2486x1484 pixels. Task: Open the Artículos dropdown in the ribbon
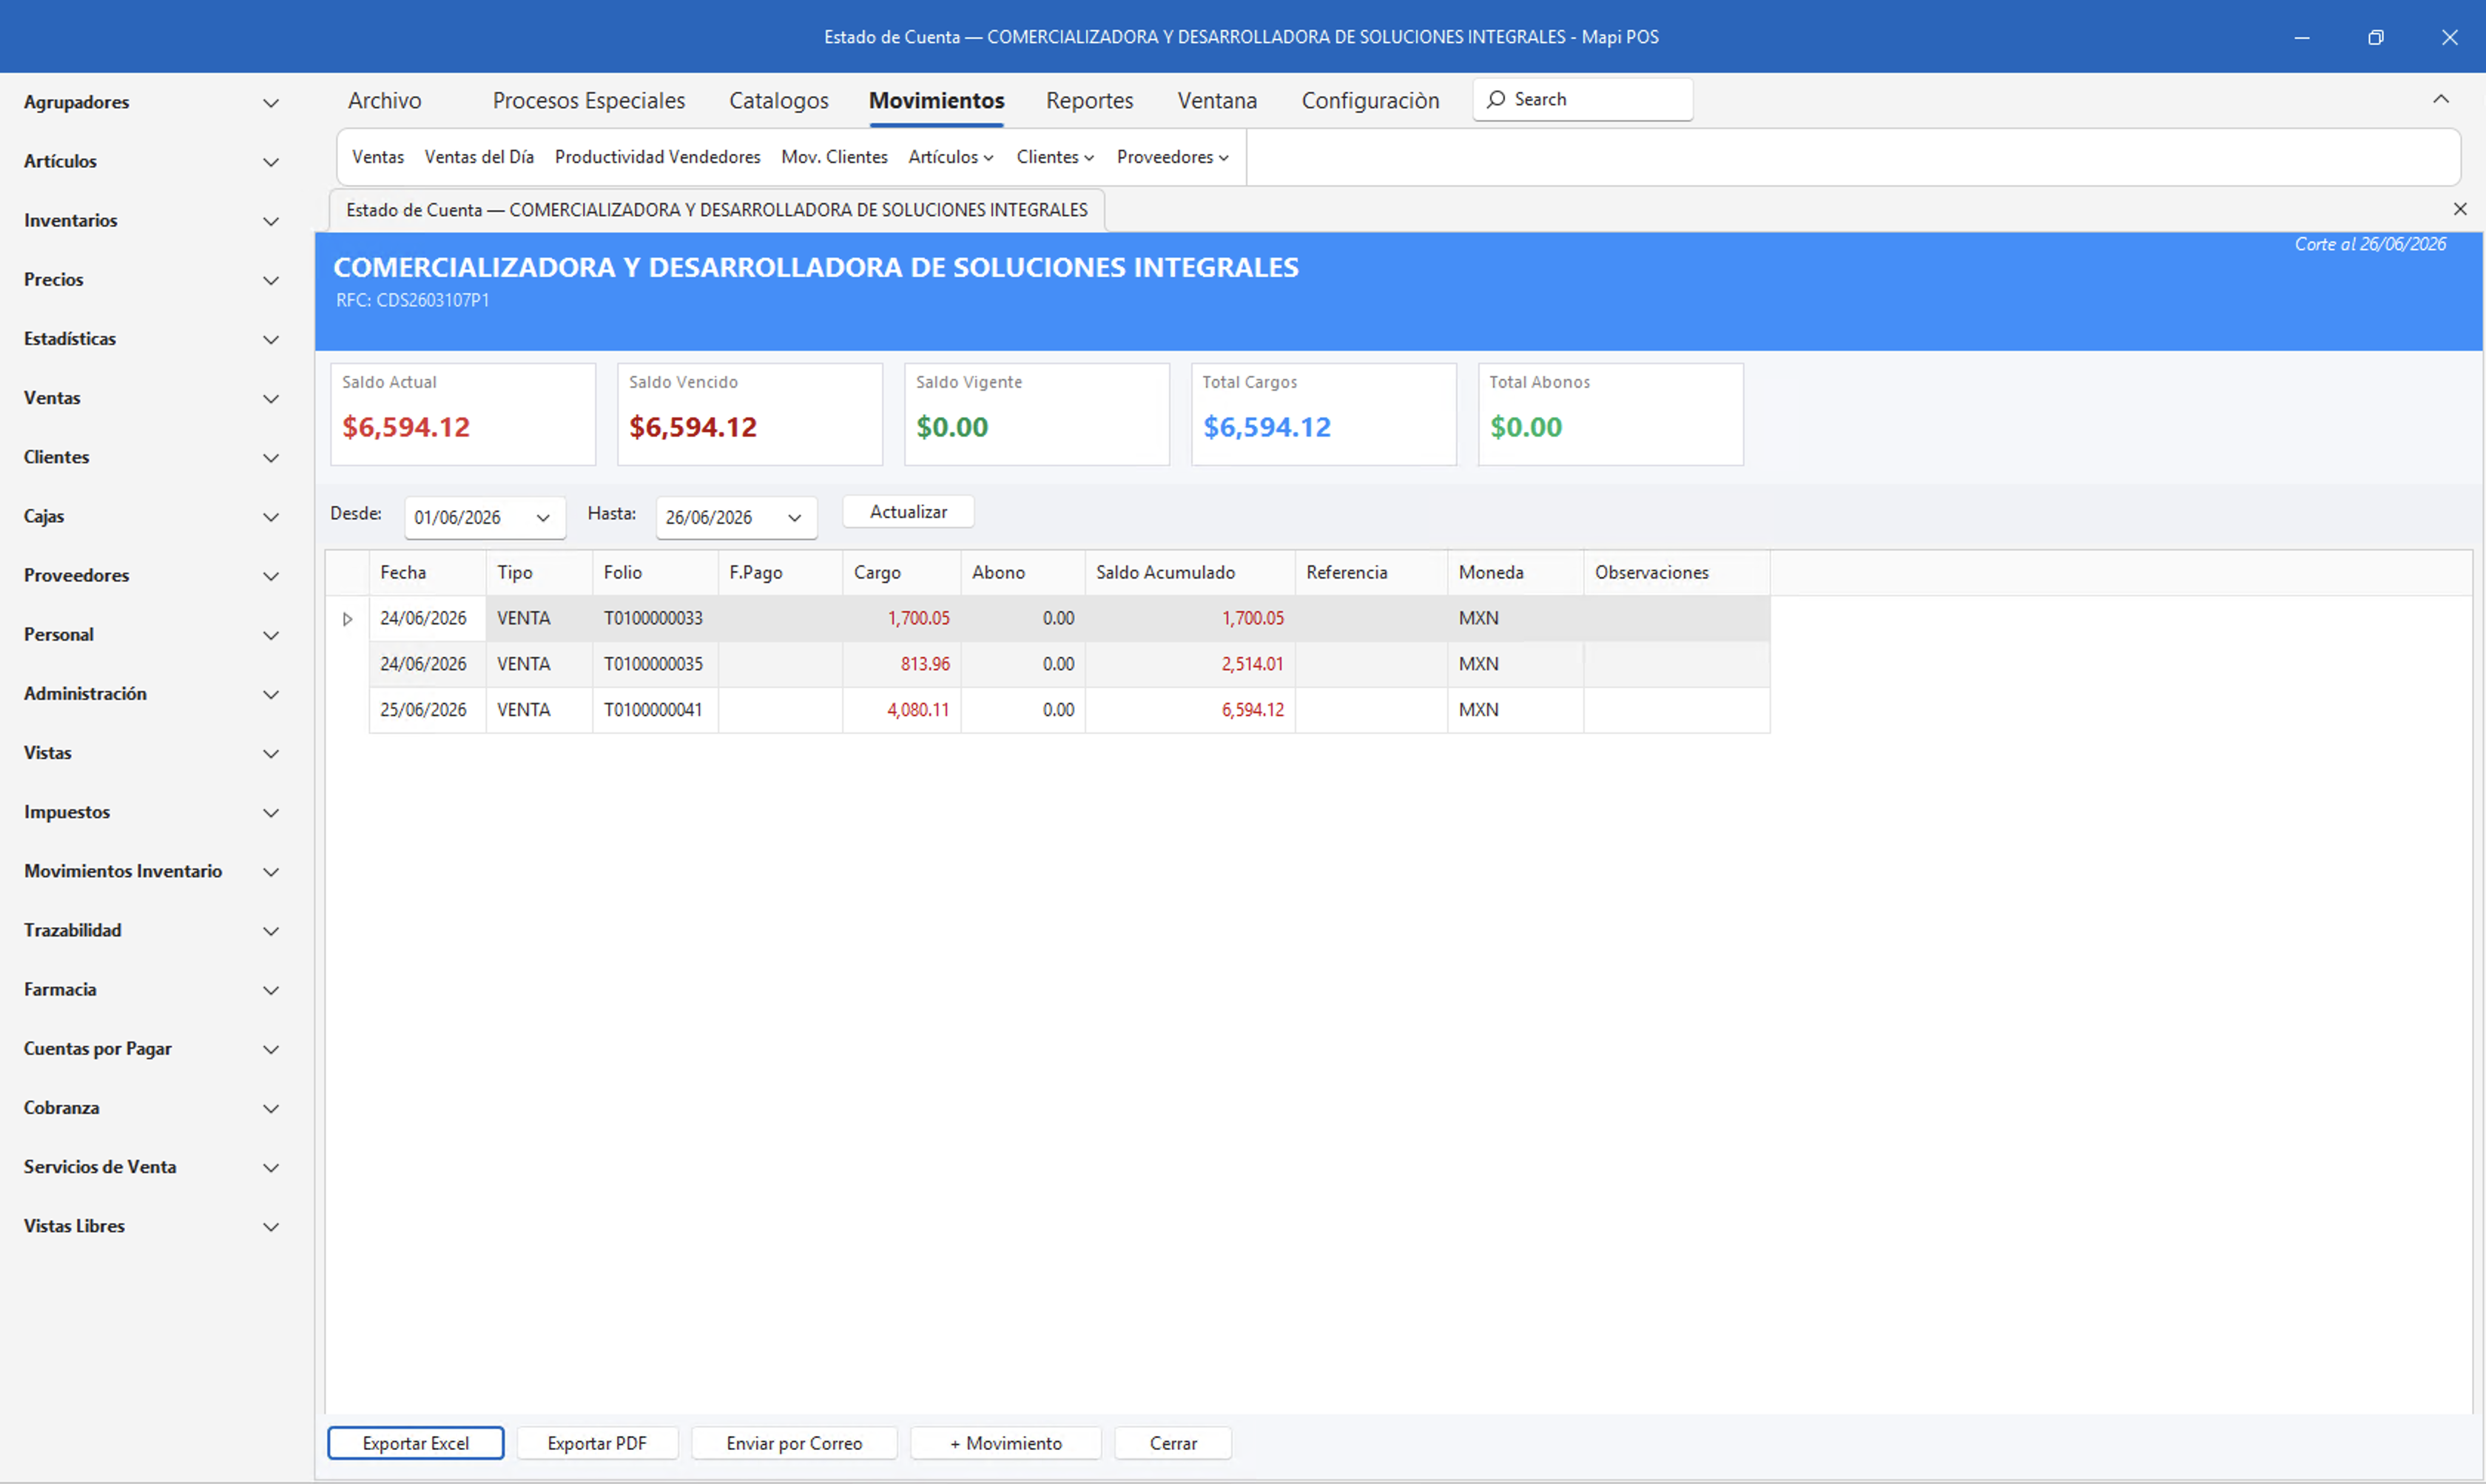951,157
